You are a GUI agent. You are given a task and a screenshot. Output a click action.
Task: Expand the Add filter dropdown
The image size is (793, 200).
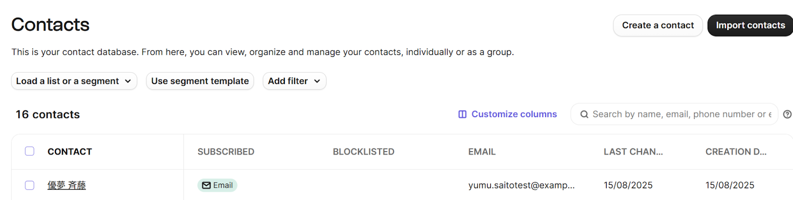294,81
